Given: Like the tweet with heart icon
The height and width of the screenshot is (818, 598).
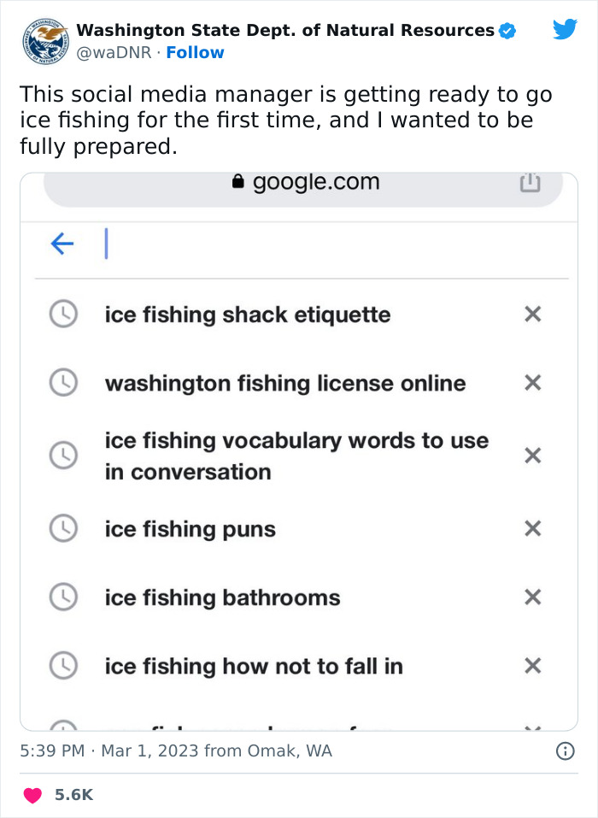Looking at the screenshot, I should [x=32, y=795].
